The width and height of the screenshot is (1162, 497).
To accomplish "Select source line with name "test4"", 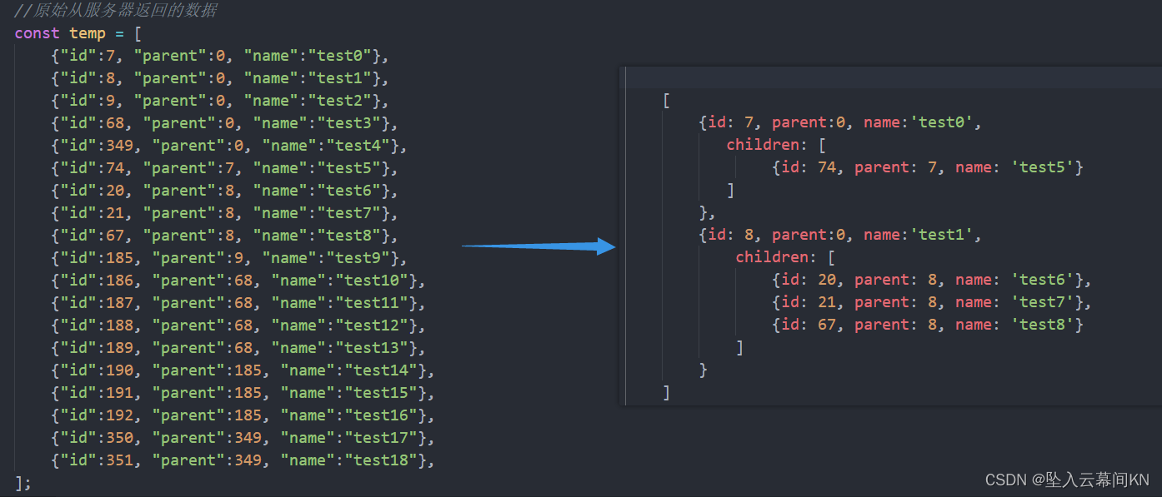I will tap(229, 146).
